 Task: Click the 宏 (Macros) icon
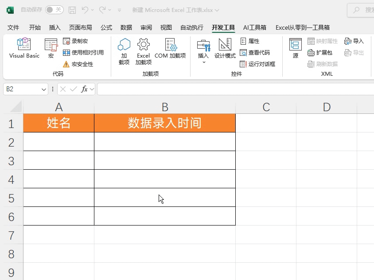click(51, 48)
